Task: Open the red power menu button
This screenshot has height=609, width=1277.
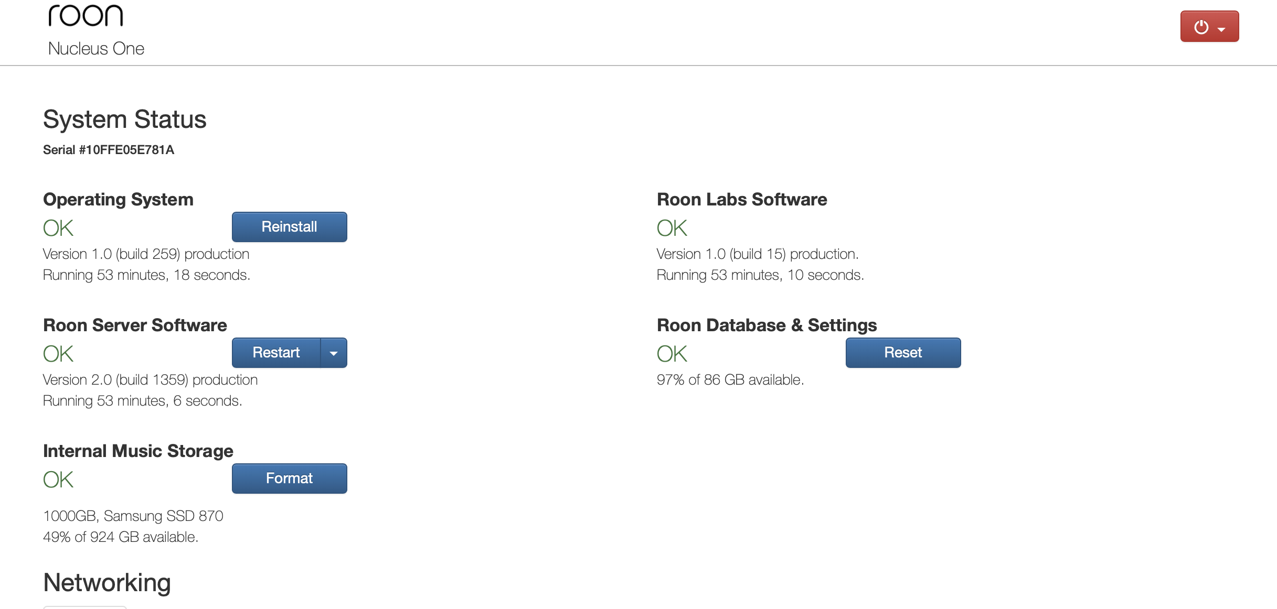Action: tap(1209, 27)
